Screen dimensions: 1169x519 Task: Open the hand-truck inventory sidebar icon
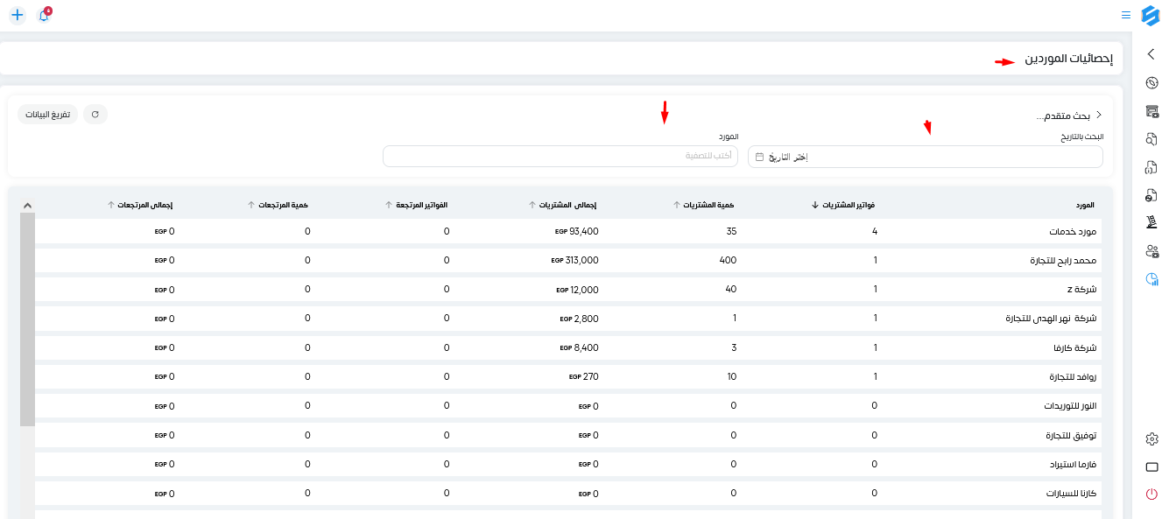point(1151,223)
